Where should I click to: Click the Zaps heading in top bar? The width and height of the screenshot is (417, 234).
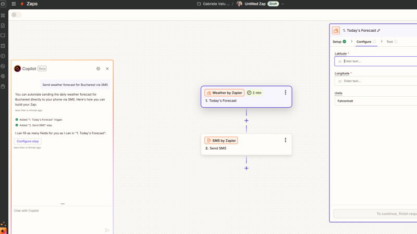point(32,4)
